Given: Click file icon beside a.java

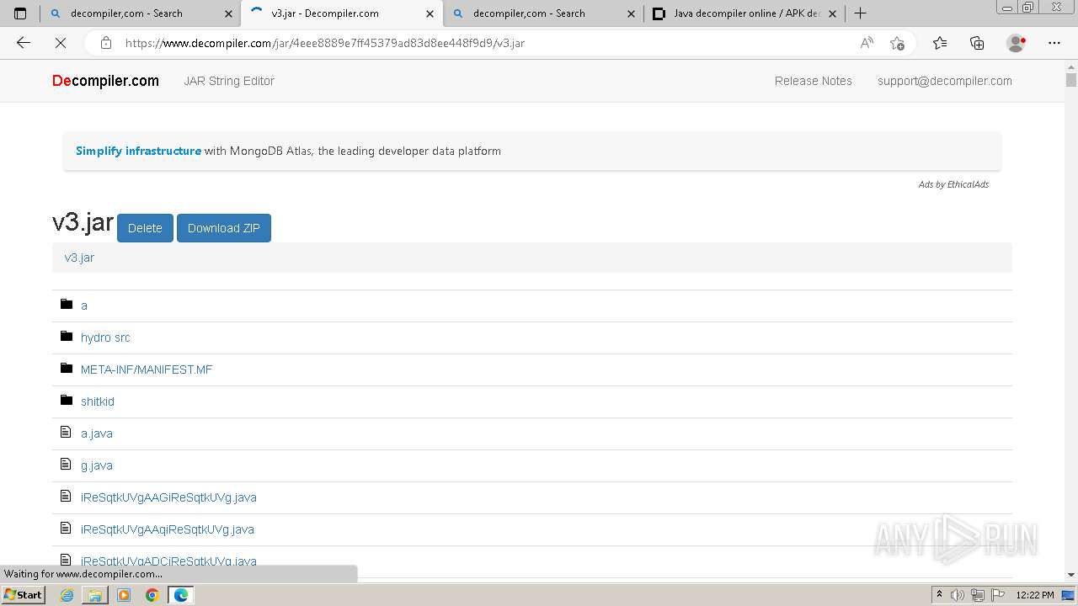Looking at the screenshot, I should pos(66,432).
